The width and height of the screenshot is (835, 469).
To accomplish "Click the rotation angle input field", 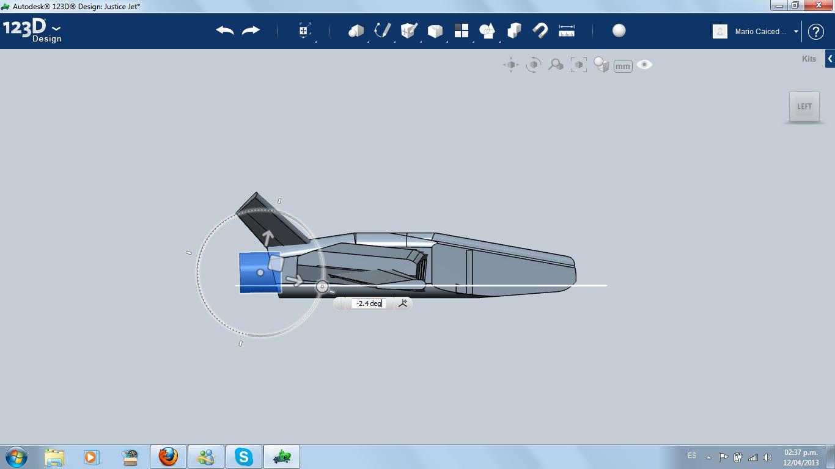I will [x=368, y=304].
